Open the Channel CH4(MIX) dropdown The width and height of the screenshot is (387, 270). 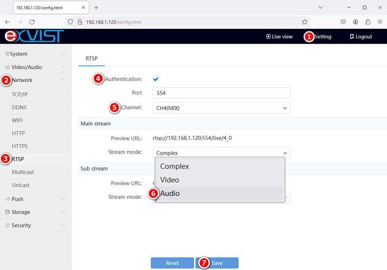point(221,108)
